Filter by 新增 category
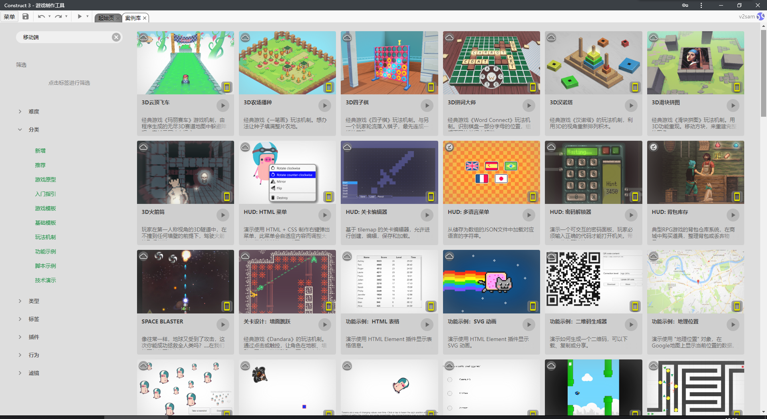 pos(40,151)
